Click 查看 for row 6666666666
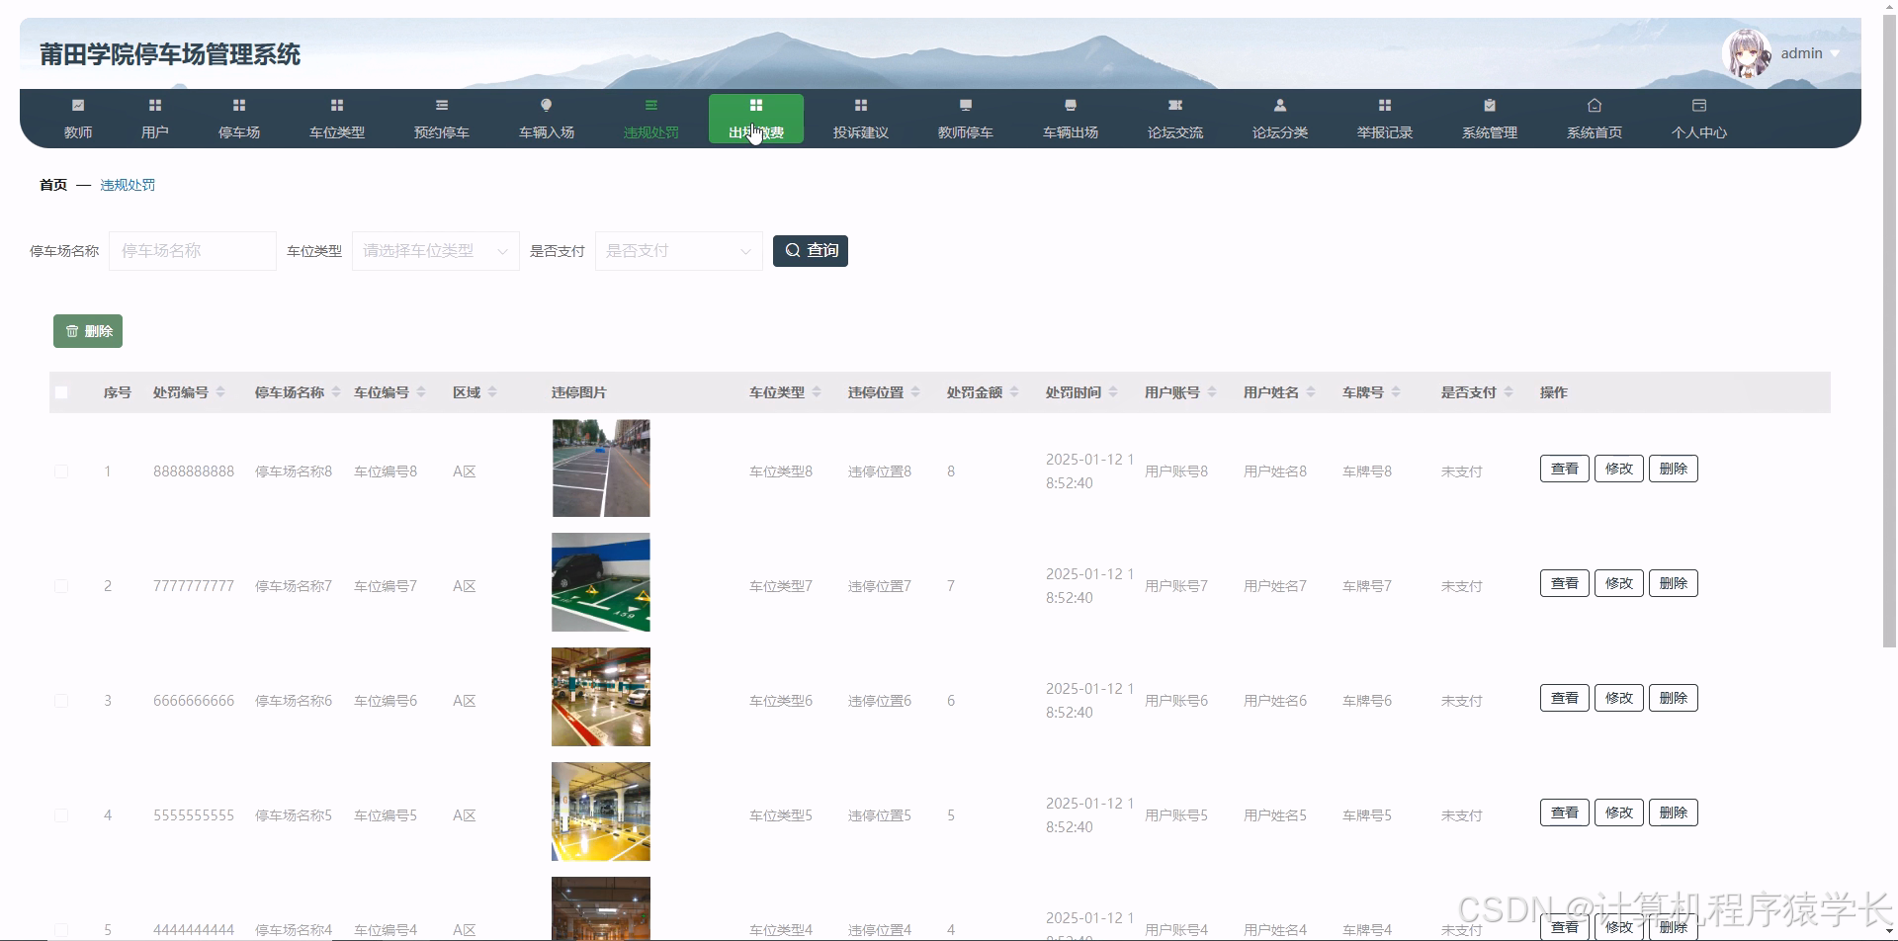This screenshot has width=1898, height=941. 1565,698
